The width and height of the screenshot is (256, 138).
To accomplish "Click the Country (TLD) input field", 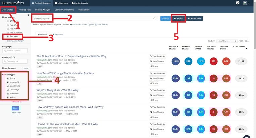I will tap(15, 61).
